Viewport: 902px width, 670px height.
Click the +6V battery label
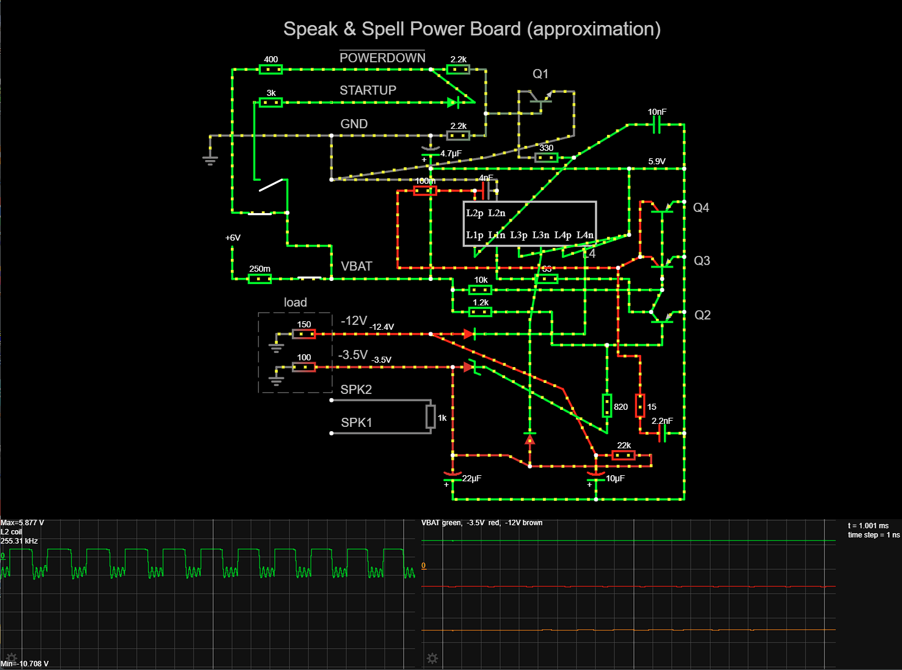click(x=233, y=238)
